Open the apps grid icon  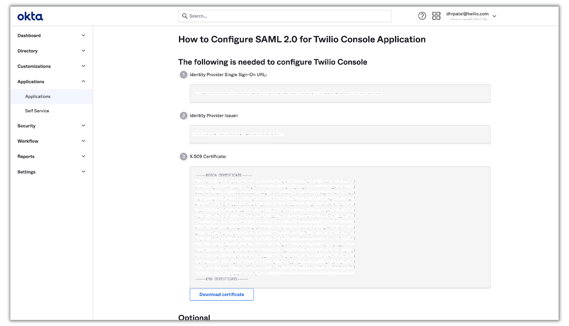point(436,16)
